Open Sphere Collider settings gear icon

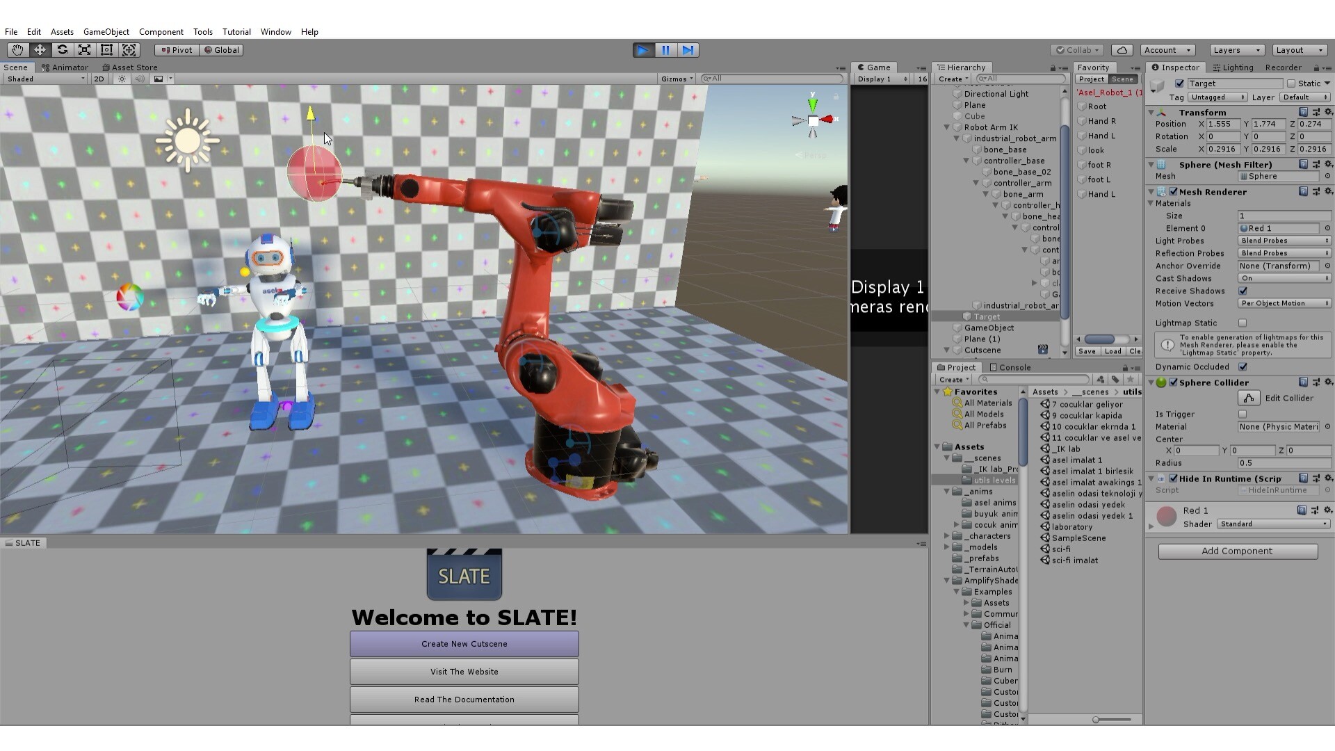1328,382
